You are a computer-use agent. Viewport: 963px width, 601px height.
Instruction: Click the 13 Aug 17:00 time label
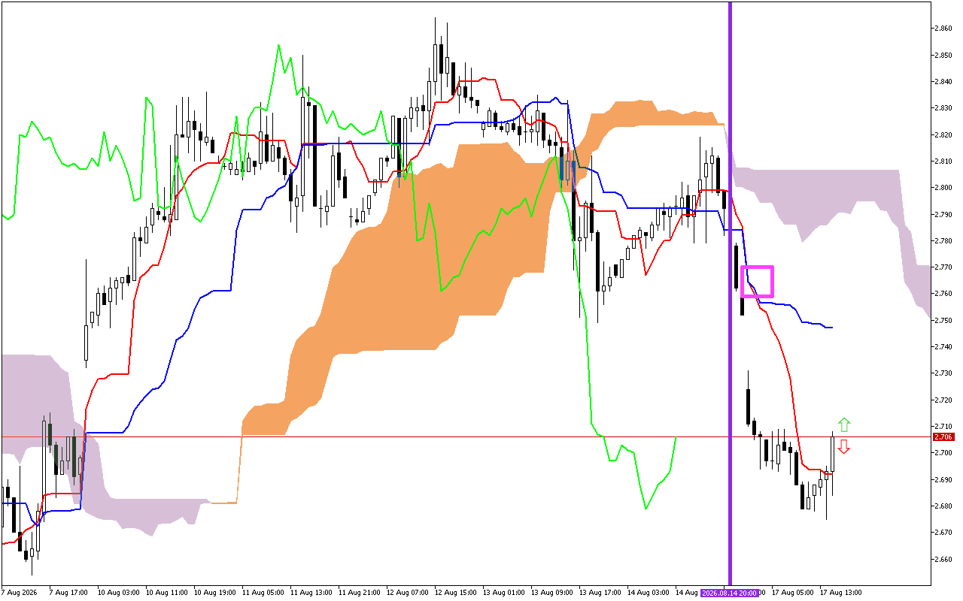coord(600,593)
